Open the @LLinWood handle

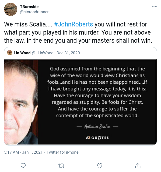click(43, 53)
